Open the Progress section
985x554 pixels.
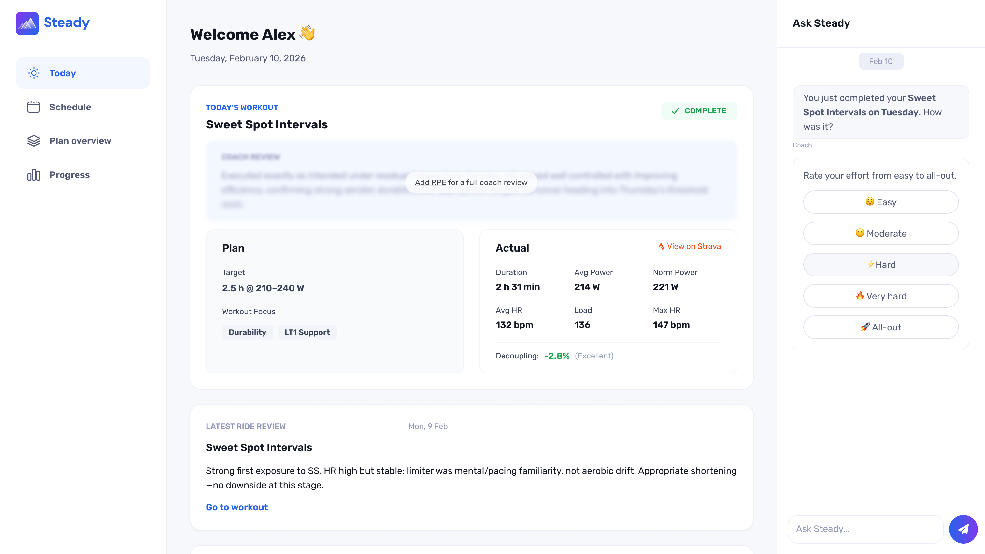coord(70,175)
